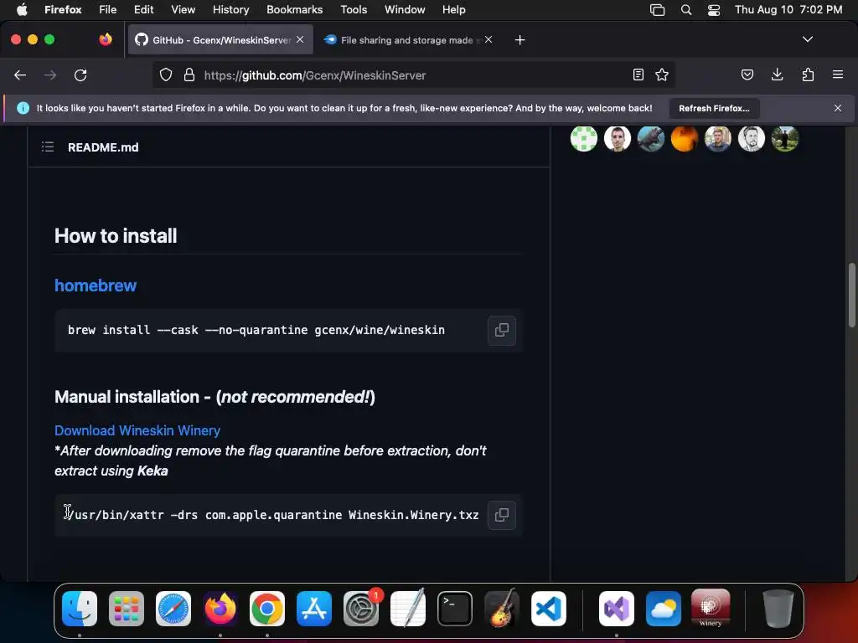Dismiss the Firefox refresh notification bar
The image size is (858, 643).
tap(838, 108)
